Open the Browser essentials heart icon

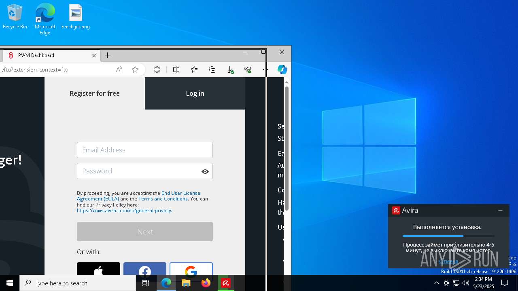[x=248, y=70]
